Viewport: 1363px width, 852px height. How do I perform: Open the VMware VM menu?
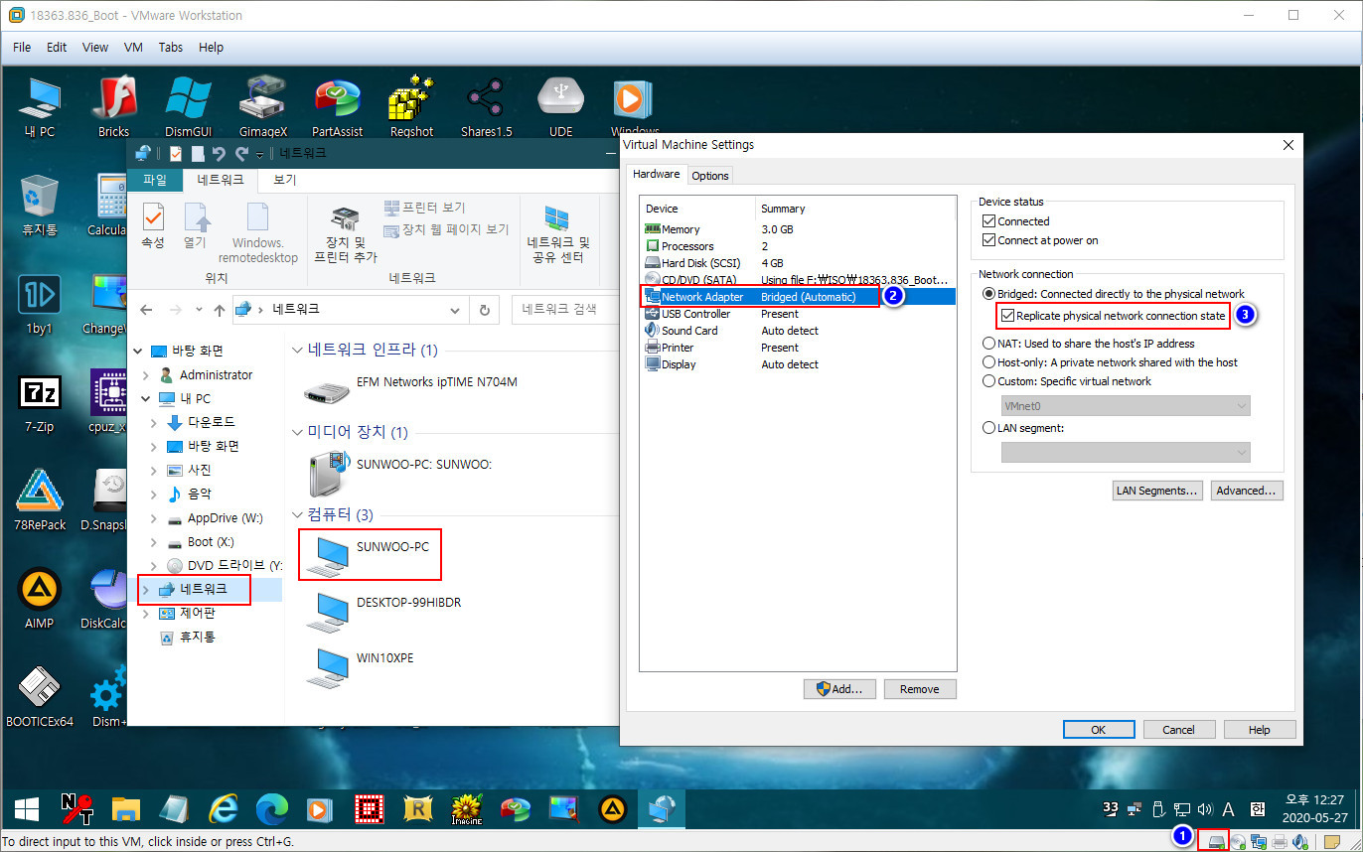[x=133, y=47]
